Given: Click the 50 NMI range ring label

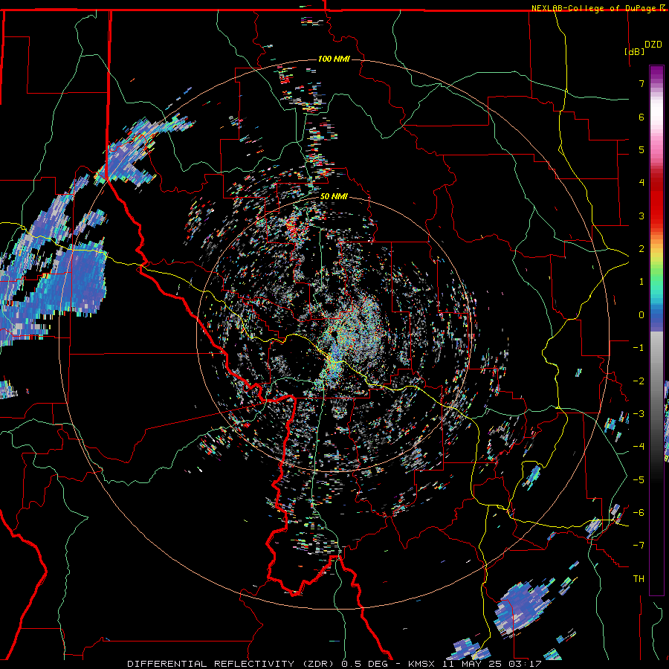Looking at the screenshot, I should click(x=334, y=197).
